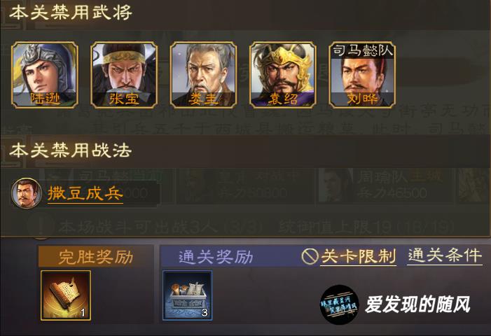
Task: Click the 司马懿队 label above 刘晔
Action: 362,50
